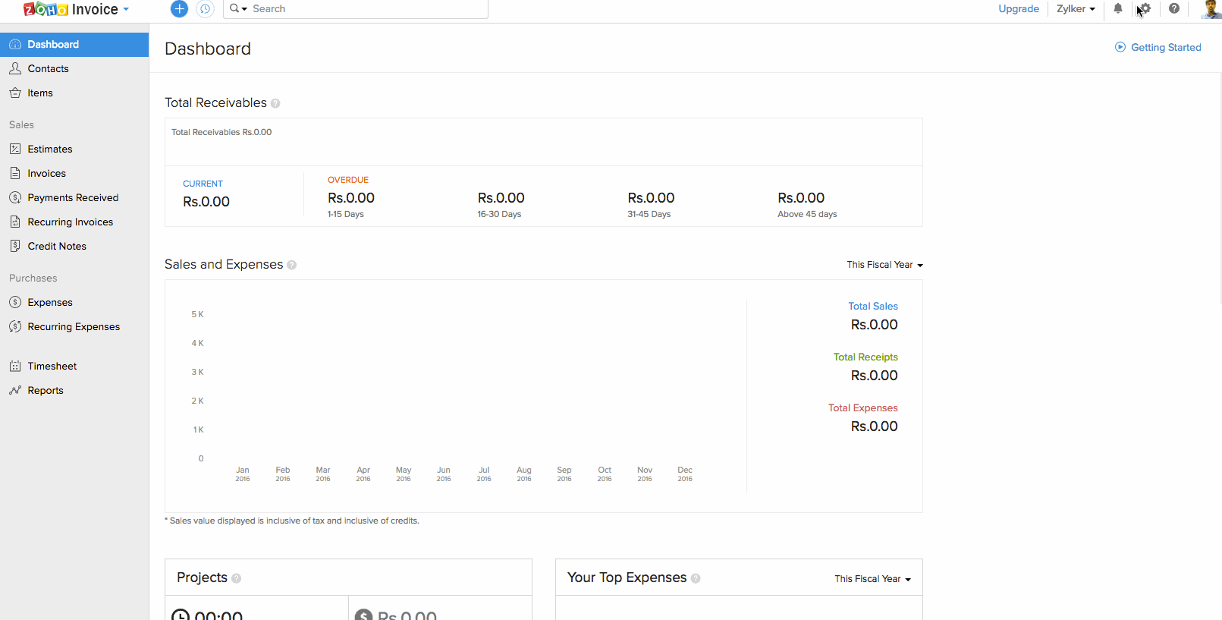Click the Reports graph icon
The image size is (1222, 620).
pos(15,390)
